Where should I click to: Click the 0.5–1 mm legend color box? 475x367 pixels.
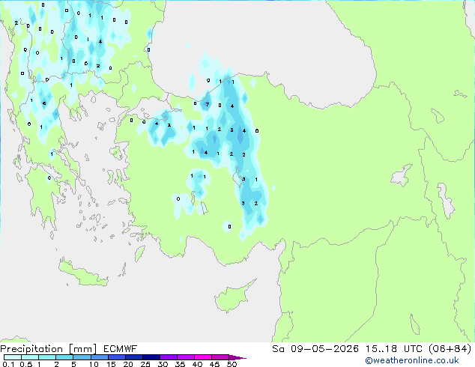click(30, 357)
